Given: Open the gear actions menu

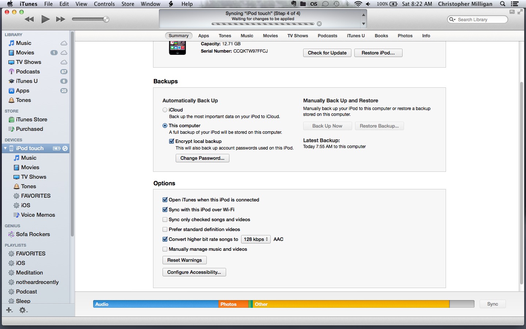Looking at the screenshot, I should coord(23,310).
